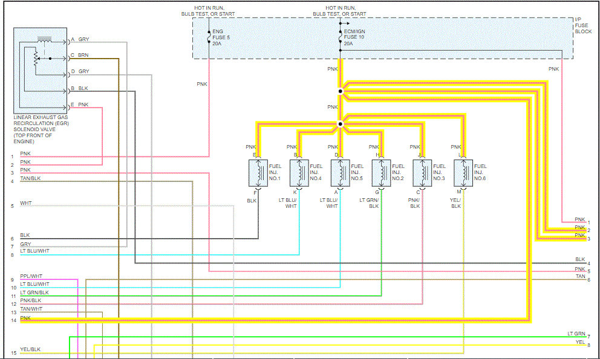Click the Fuel Injector No.6 coil symbol
Image resolution: width=600 pixels, height=359 pixels.
click(463, 173)
